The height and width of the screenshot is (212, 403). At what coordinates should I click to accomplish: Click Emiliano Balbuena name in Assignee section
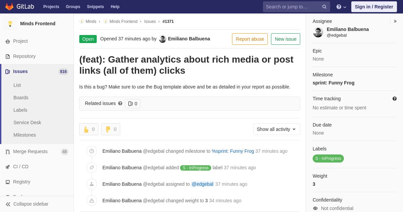pyautogui.click(x=348, y=29)
